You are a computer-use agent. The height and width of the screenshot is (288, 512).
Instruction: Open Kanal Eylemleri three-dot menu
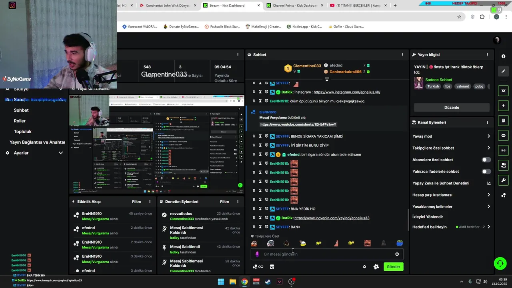487,122
